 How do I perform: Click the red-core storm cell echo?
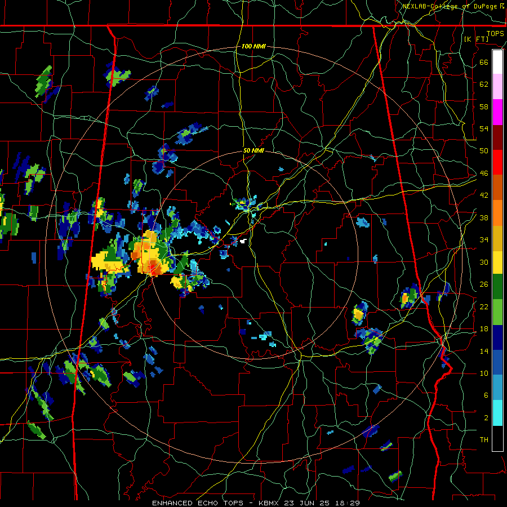point(154,267)
